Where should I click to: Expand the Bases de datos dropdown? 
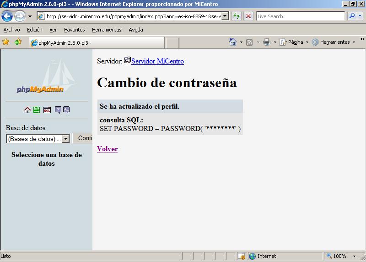coord(65,139)
